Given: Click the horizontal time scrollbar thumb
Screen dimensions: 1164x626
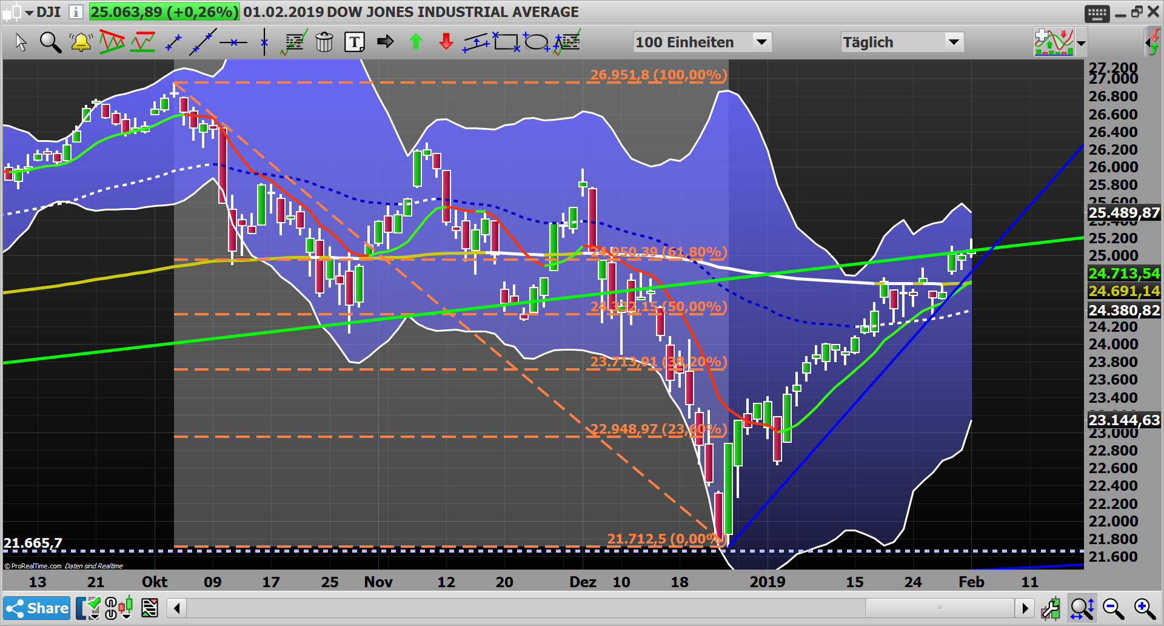Looking at the screenshot, I should [x=940, y=608].
